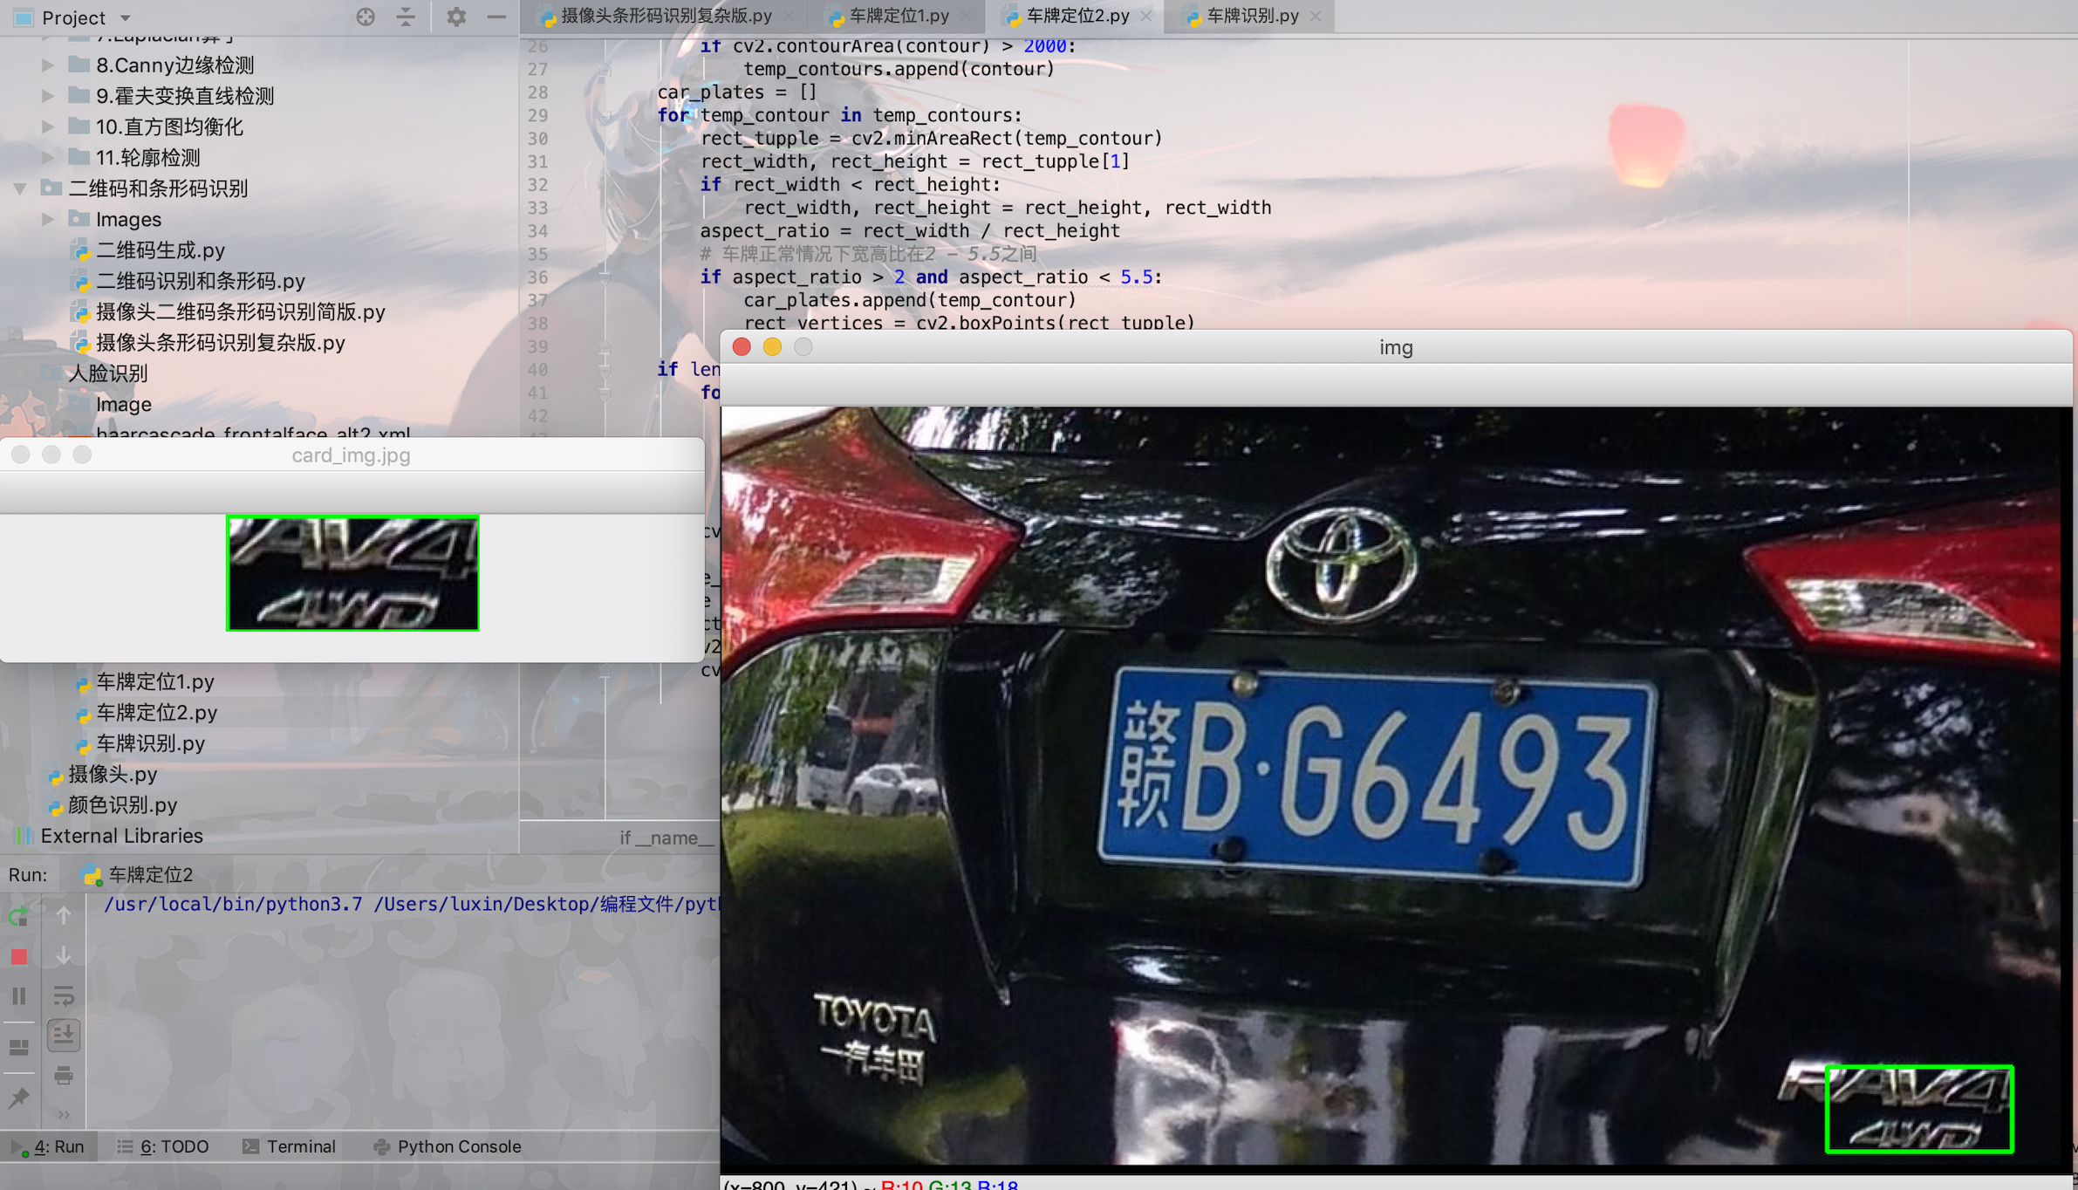Image resolution: width=2078 pixels, height=1190 pixels.
Task: Open the Terminal tool window
Action: [x=289, y=1146]
